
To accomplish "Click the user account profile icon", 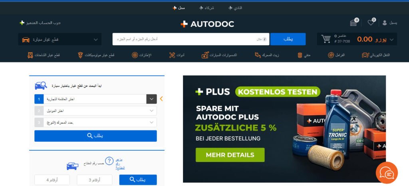I will pyautogui.click(x=385, y=23).
